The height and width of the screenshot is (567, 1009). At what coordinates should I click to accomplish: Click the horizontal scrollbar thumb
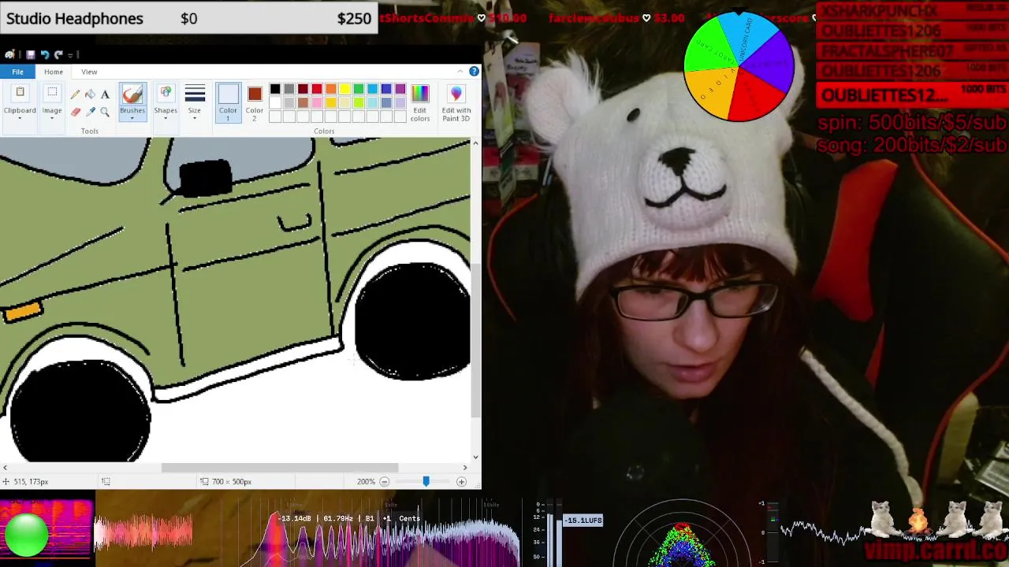pos(280,468)
